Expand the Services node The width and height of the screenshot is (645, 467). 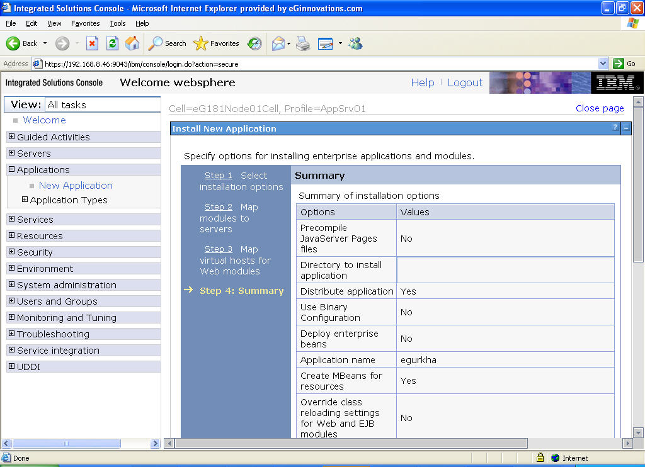pos(11,219)
